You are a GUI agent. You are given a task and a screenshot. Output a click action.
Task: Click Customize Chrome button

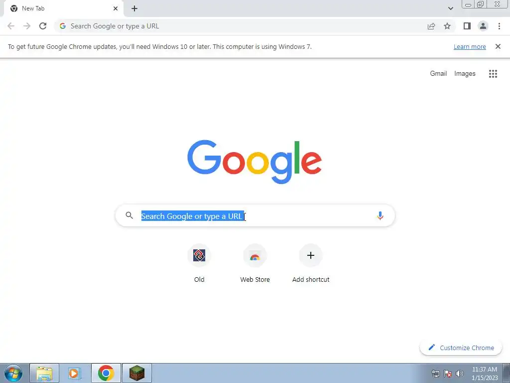(x=461, y=348)
